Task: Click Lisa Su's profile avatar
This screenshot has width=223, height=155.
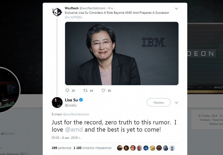Action: (x=57, y=102)
